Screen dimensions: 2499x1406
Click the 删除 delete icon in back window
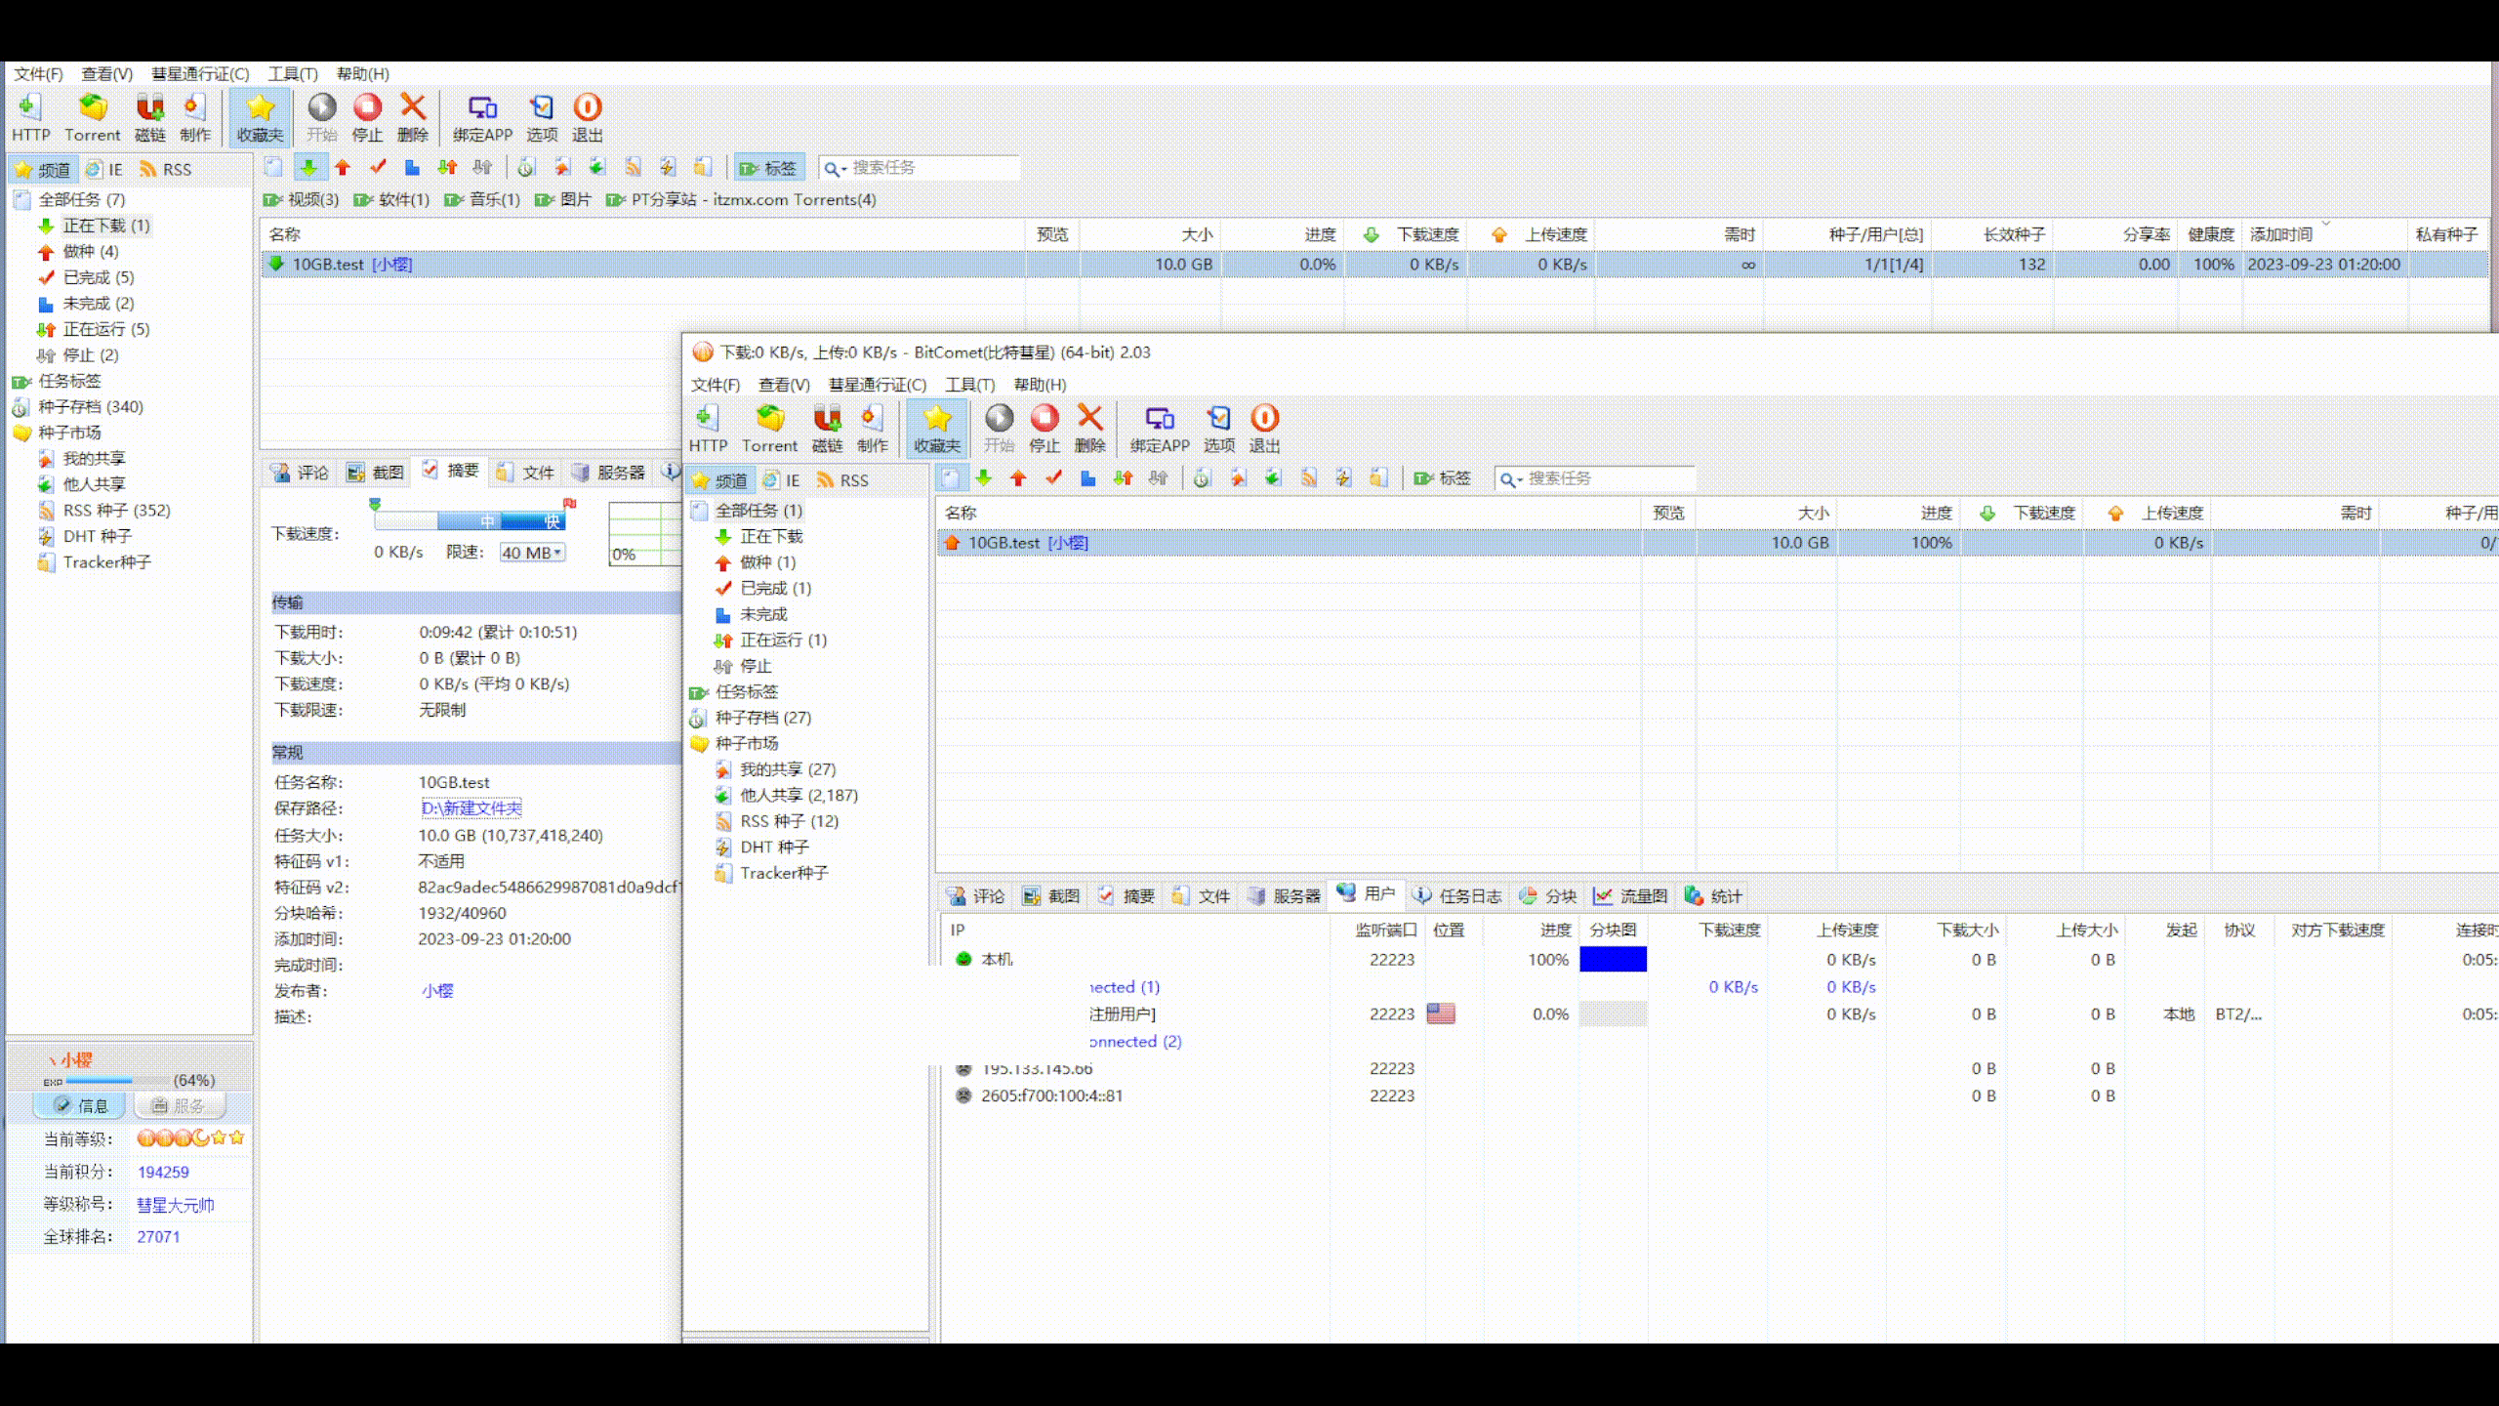413,117
